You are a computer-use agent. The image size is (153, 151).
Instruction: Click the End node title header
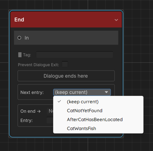66,19
